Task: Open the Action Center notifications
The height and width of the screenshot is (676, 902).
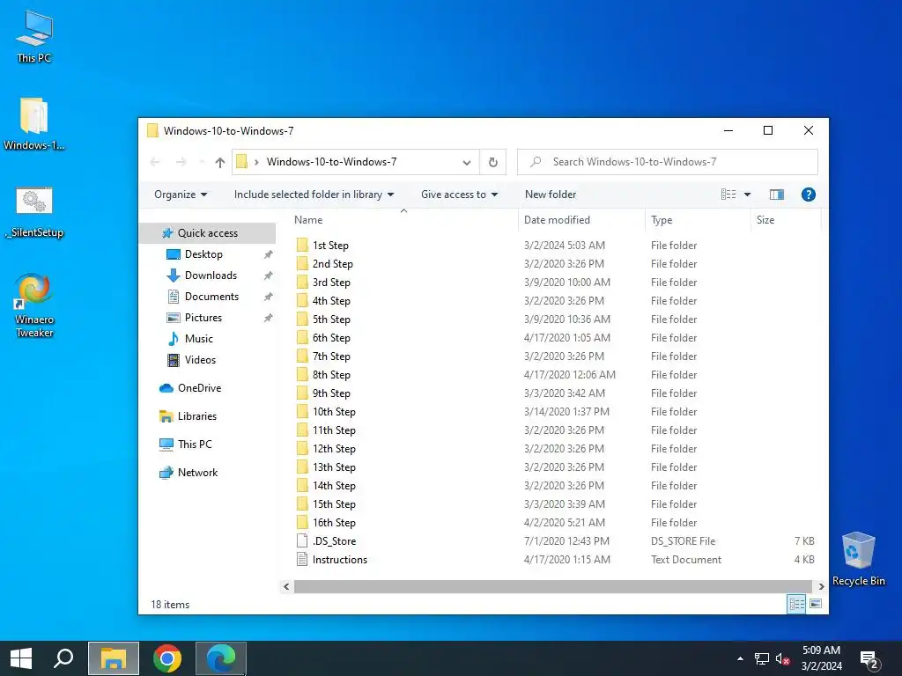Action: point(869,658)
